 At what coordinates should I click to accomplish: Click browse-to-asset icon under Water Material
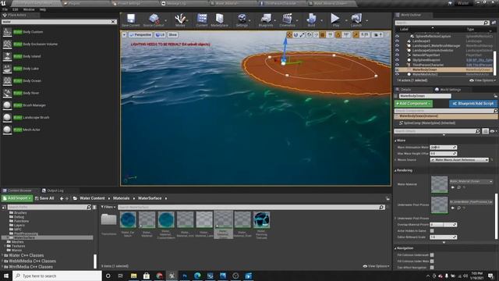(x=458, y=187)
